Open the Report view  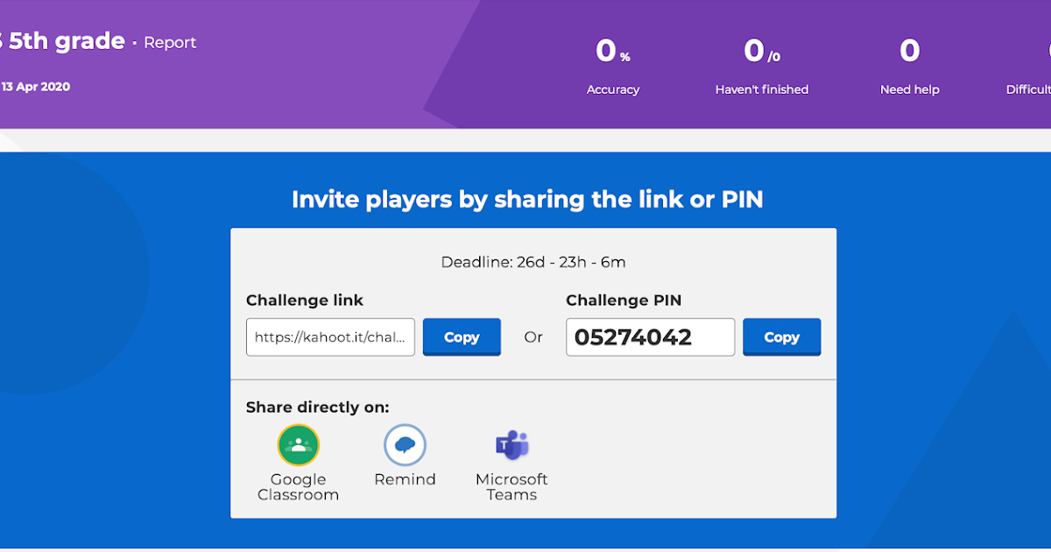(170, 42)
